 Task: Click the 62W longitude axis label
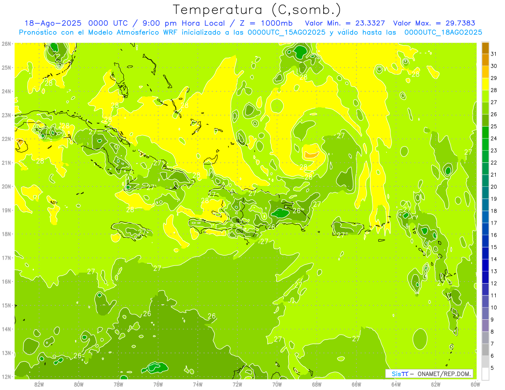point(436,384)
